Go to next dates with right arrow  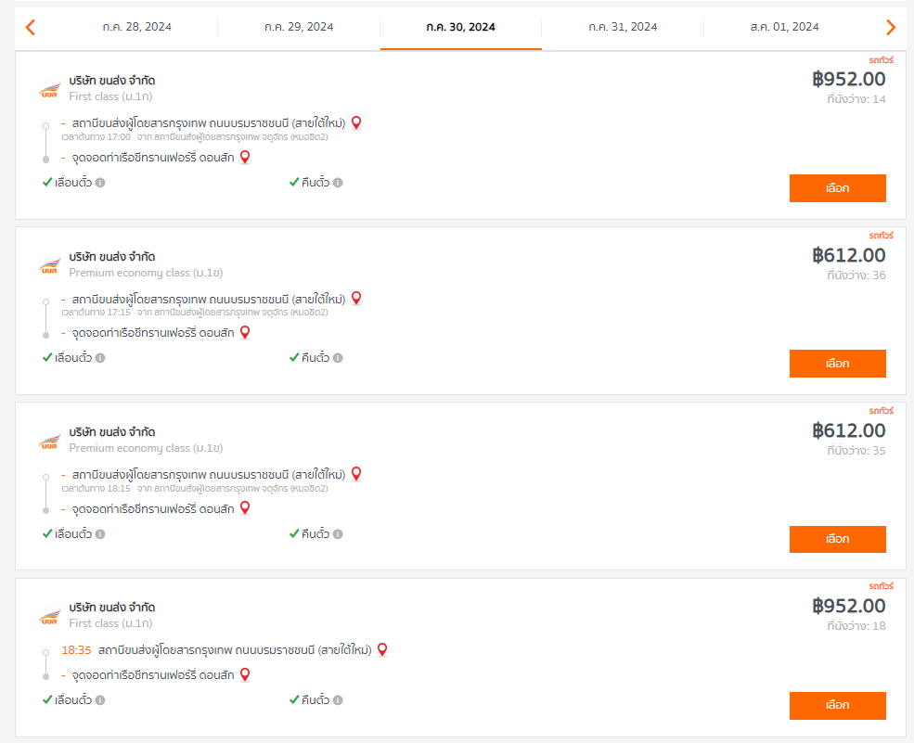point(890,27)
